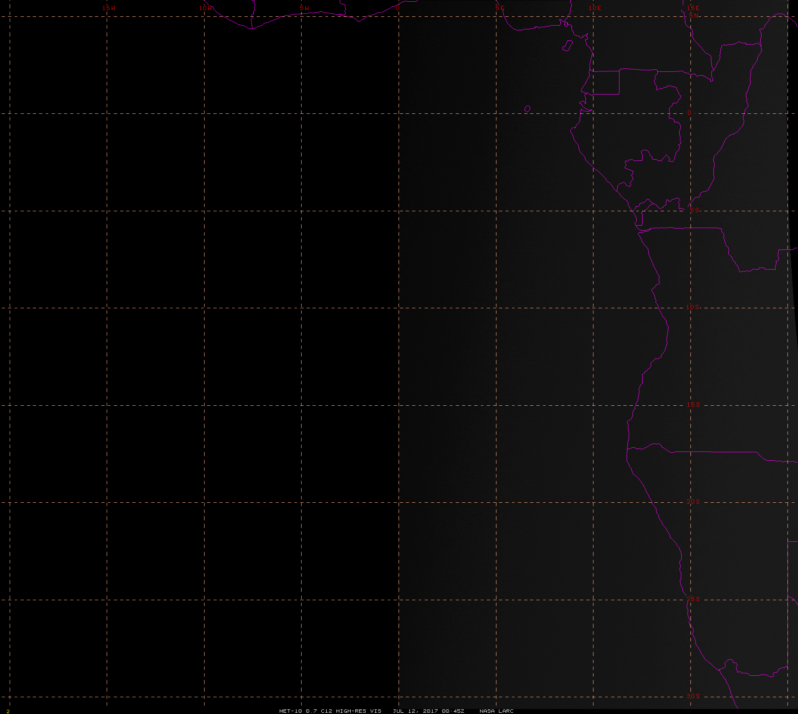Select the "10W" longitude label

[x=205, y=8]
